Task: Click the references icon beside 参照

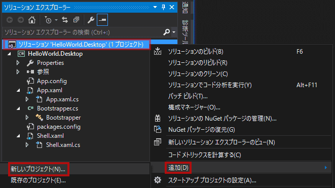Action: [x=30, y=72]
